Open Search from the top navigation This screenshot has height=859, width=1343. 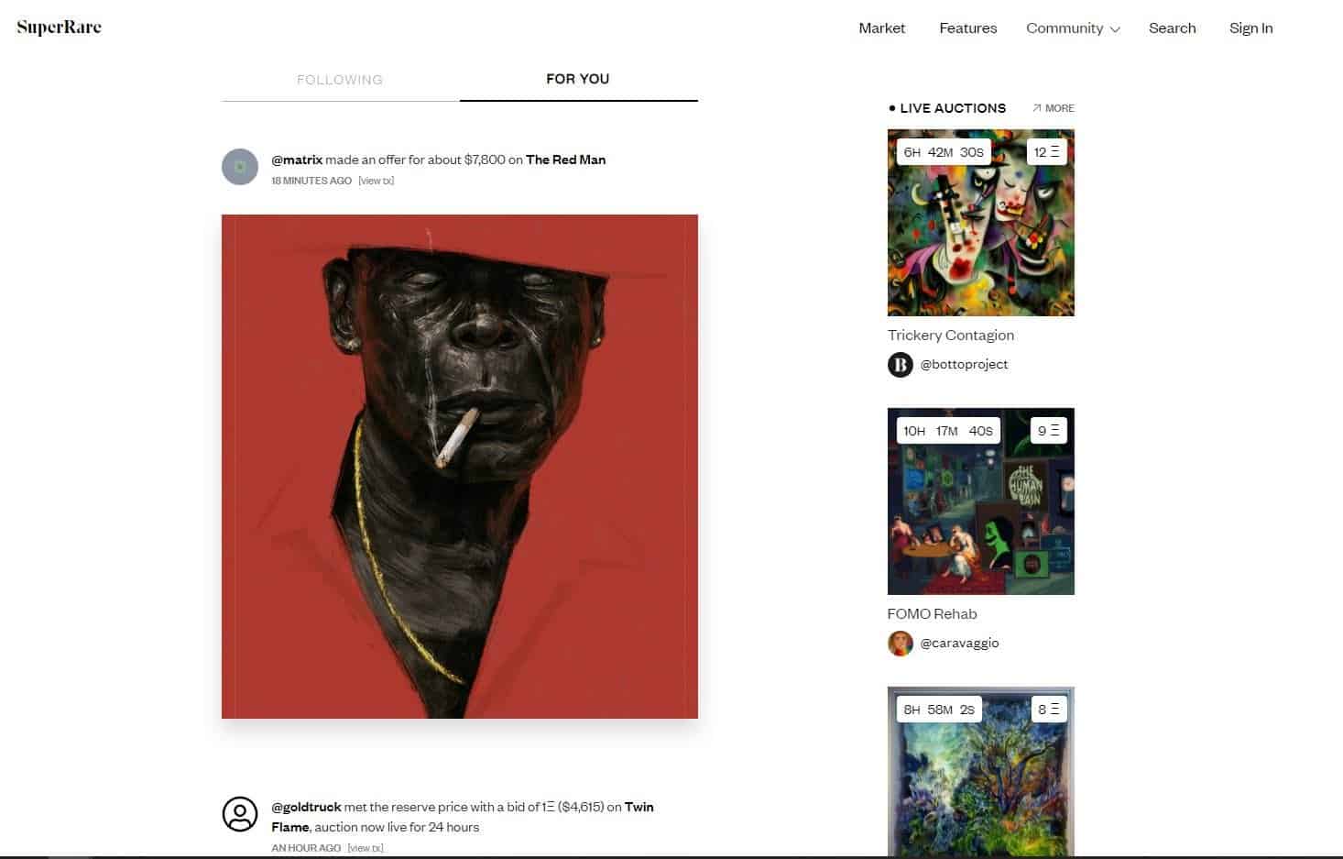point(1172,28)
